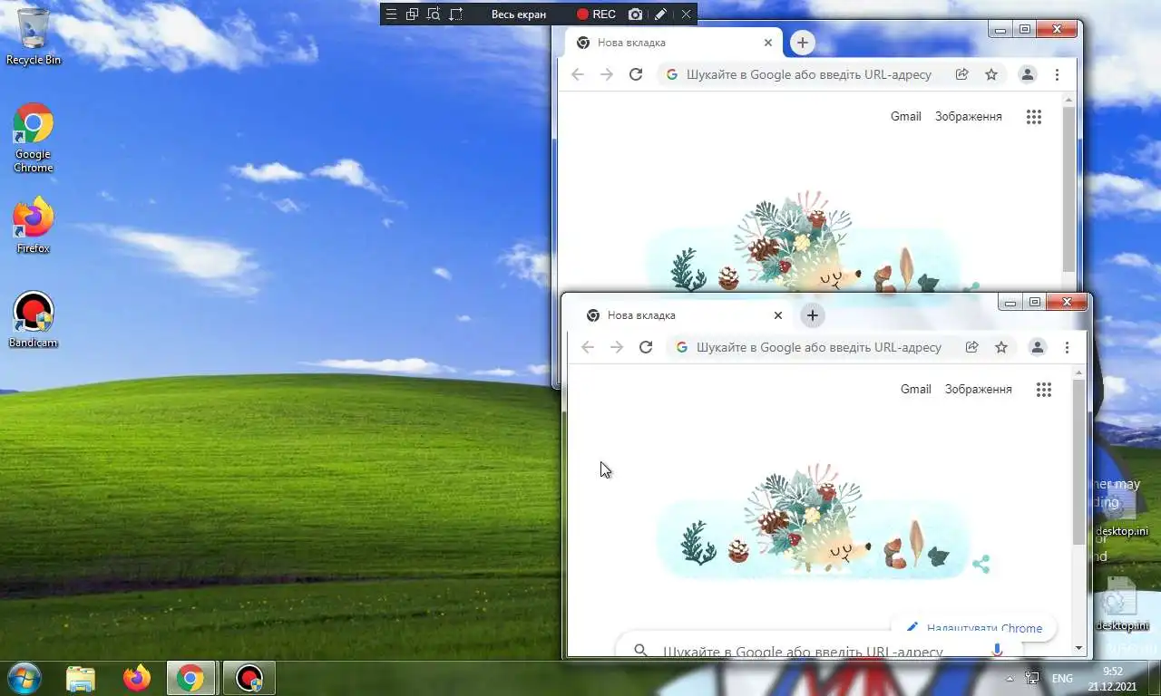
Task: Switch to Chrome via taskbar button
Action: click(x=191, y=678)
